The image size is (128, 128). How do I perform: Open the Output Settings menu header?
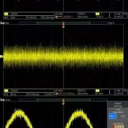tap(118, 105)
